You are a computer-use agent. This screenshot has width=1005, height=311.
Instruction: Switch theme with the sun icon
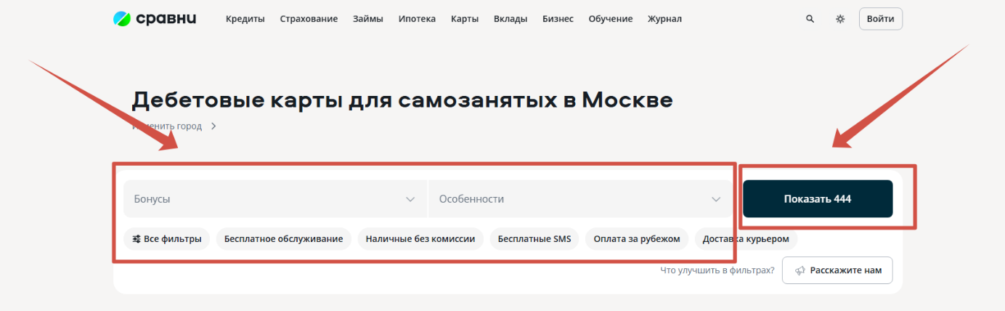(x=840, y=19)
